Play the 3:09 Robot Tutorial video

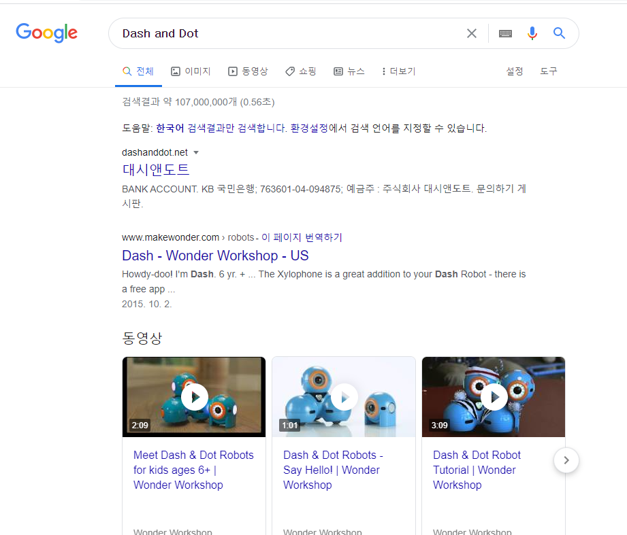tap(494, 397)
